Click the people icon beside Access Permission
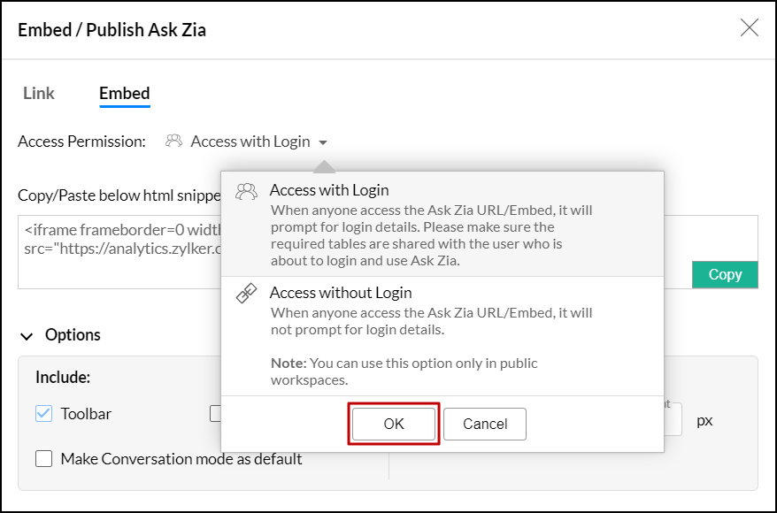This screenshot has height=513, width=777. point(174,142)
